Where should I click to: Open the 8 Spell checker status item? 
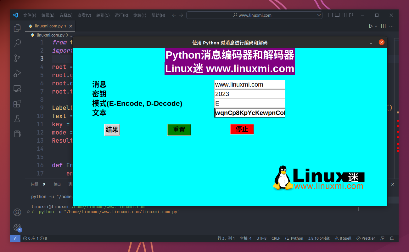tap(343, 238)
